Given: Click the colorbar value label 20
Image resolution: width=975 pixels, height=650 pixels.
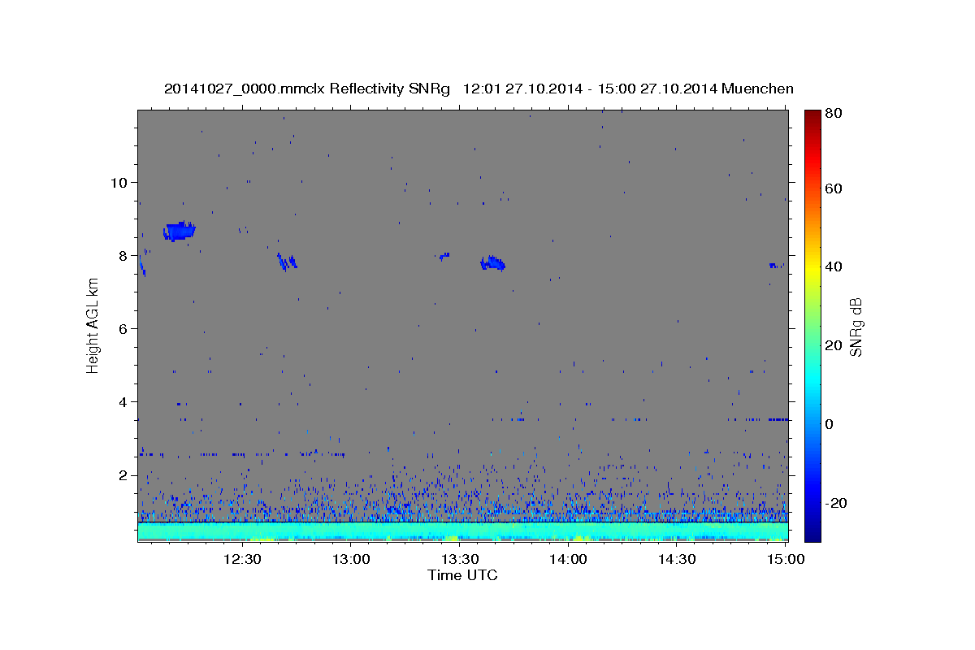Looking at the screenshot, I should tap(835, 345).
